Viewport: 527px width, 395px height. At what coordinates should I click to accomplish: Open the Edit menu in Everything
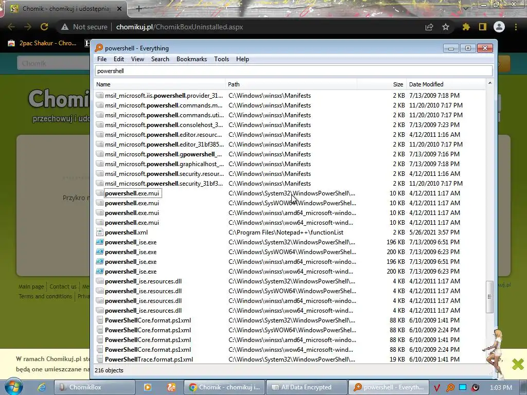tap(119, 59)
